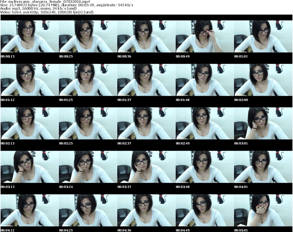293x232 pixels.
Task: Click the Size and duration info line
Action: (x=66, y=5)
